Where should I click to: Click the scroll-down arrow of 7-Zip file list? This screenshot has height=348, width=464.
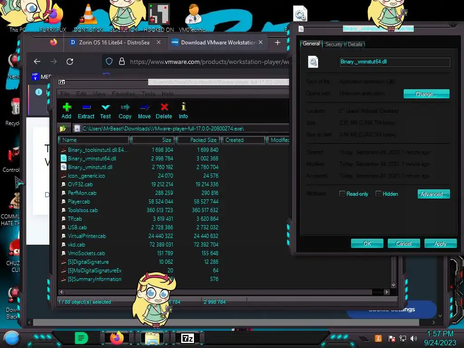(393, 285)
